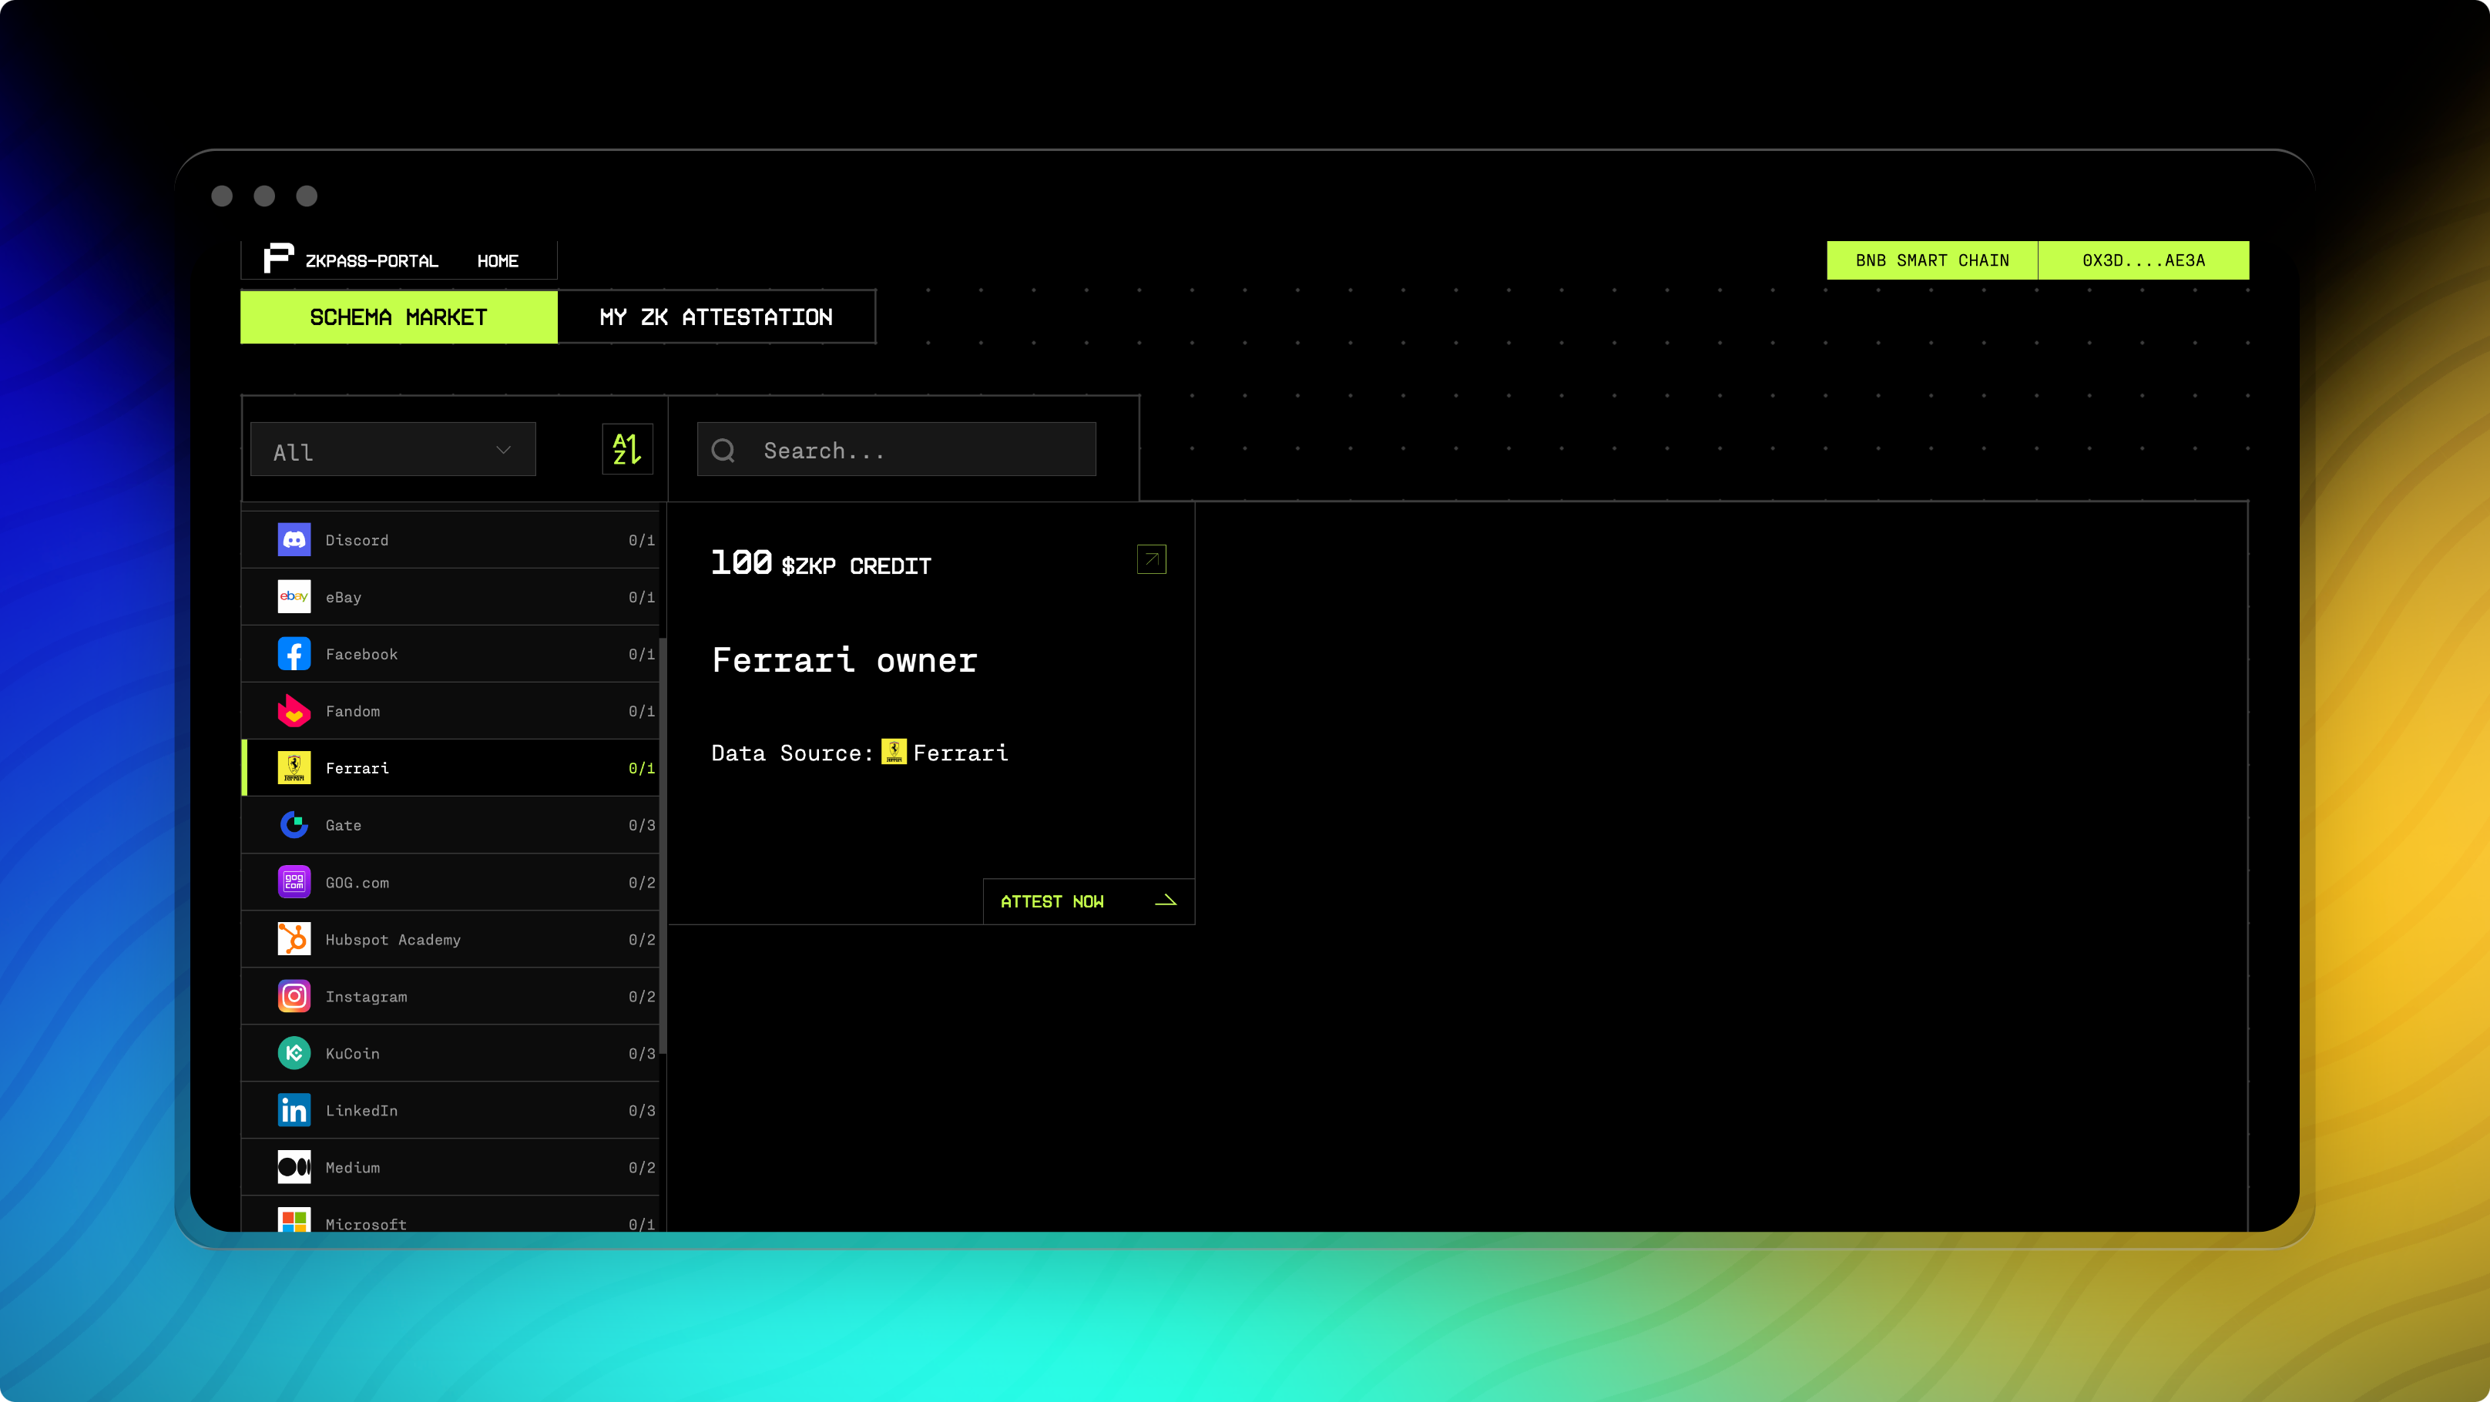This screenshot has width=2490, height=1402.
Task: Click the Discord logo icon
Action: click(x=294, y=539)
